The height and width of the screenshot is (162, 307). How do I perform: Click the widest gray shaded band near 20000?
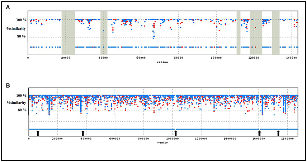(68, 33)
